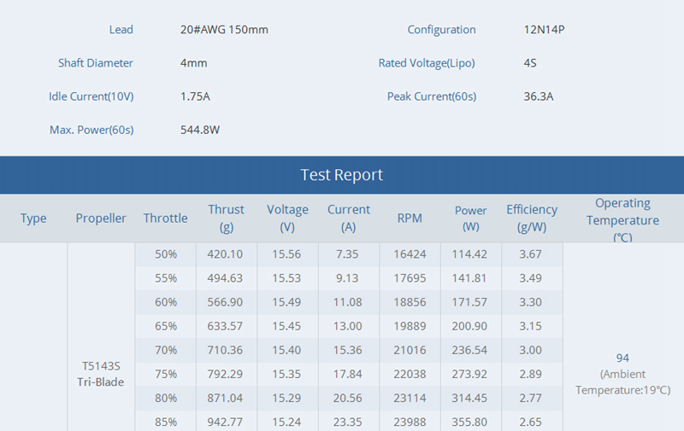
Task: Click the 942.77 thrust value
Action: point(226,422)
